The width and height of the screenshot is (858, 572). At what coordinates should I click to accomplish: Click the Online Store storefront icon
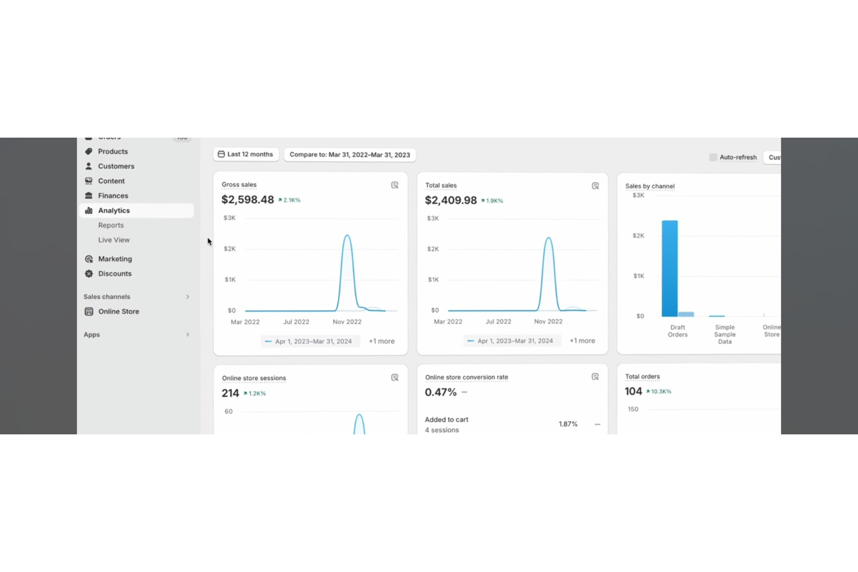[89, 312]
